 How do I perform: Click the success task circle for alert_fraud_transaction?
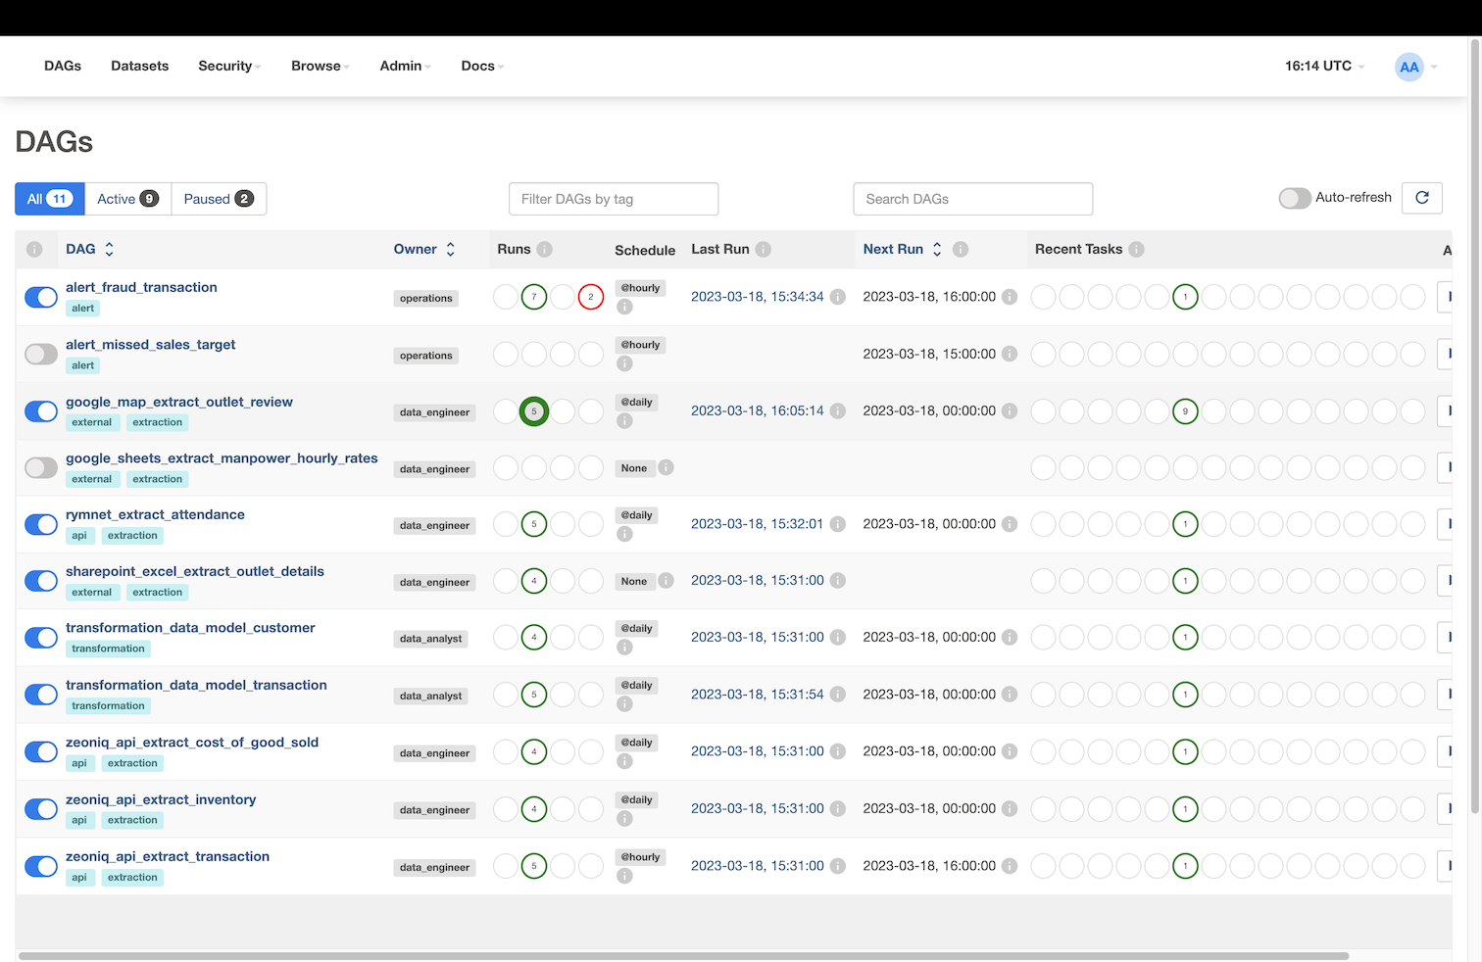point(1186,297)
